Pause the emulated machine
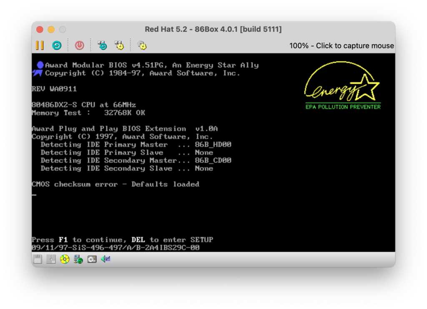Screen dimensions: 427x309 40,45
